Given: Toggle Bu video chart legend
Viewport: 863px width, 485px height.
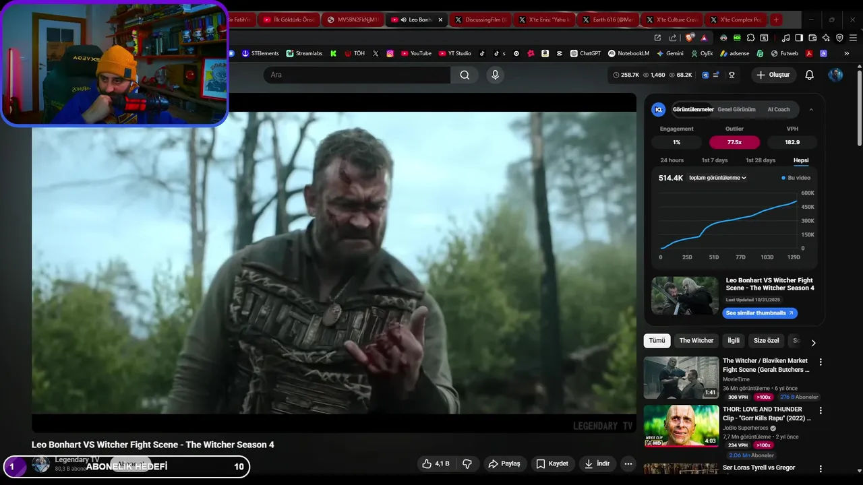Looking at the screenshot, I should click(796, 178).
